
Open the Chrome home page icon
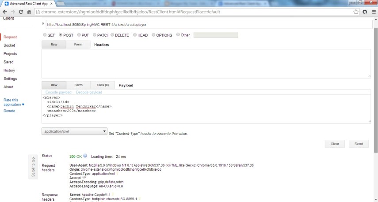(x=29, y=12)
